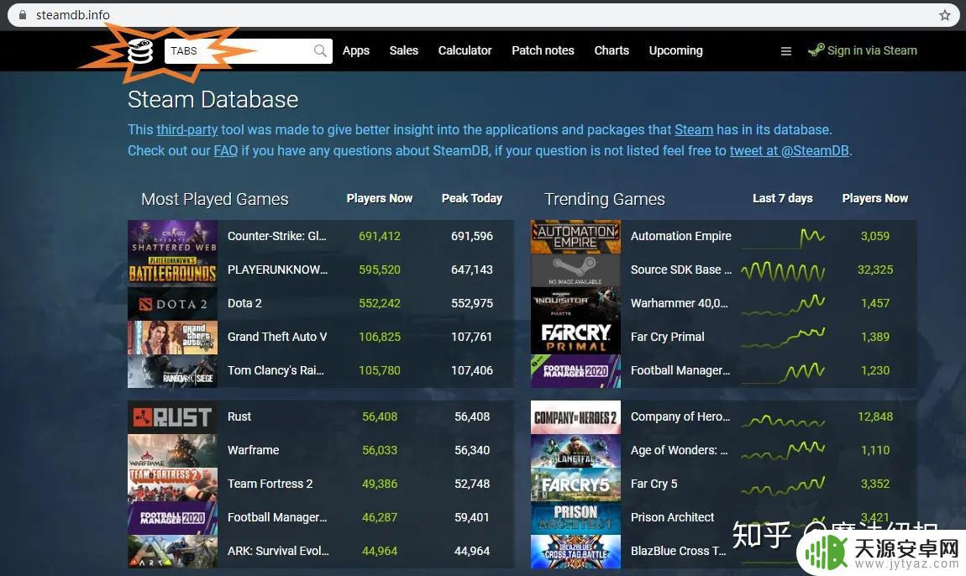Open Football Manager 2020 thumbnail in Trending
Viewport: 966px width, 576px height.
coord(575,371)
